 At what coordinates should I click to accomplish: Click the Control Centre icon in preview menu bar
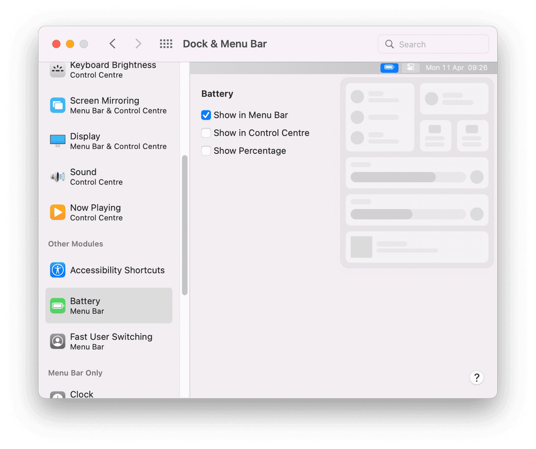click(x=410, y=67)
